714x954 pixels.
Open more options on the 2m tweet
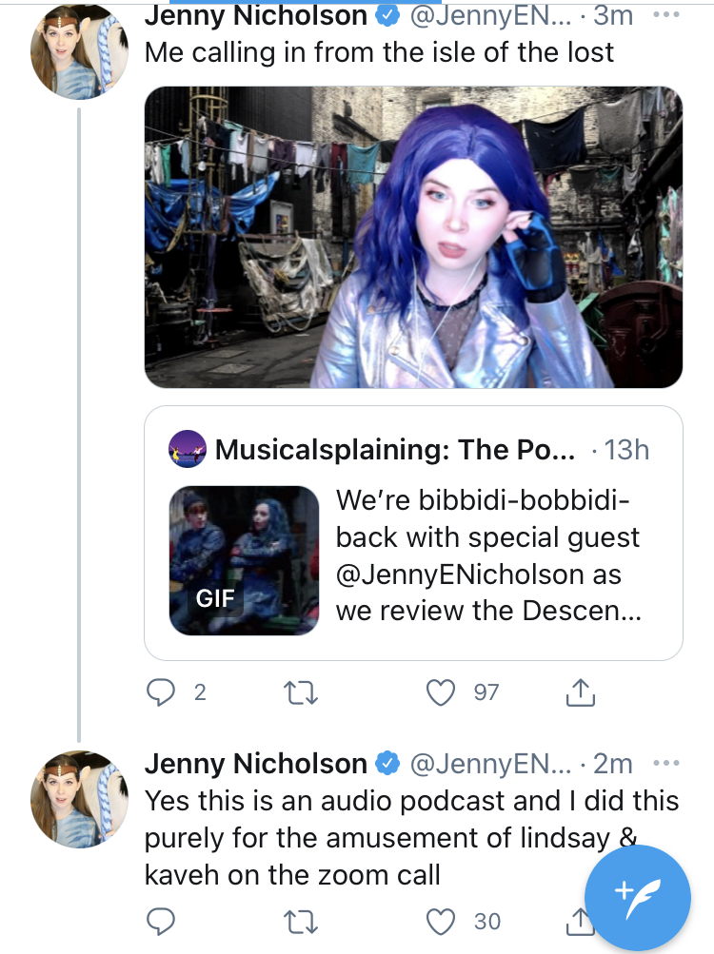pos(665,763)
